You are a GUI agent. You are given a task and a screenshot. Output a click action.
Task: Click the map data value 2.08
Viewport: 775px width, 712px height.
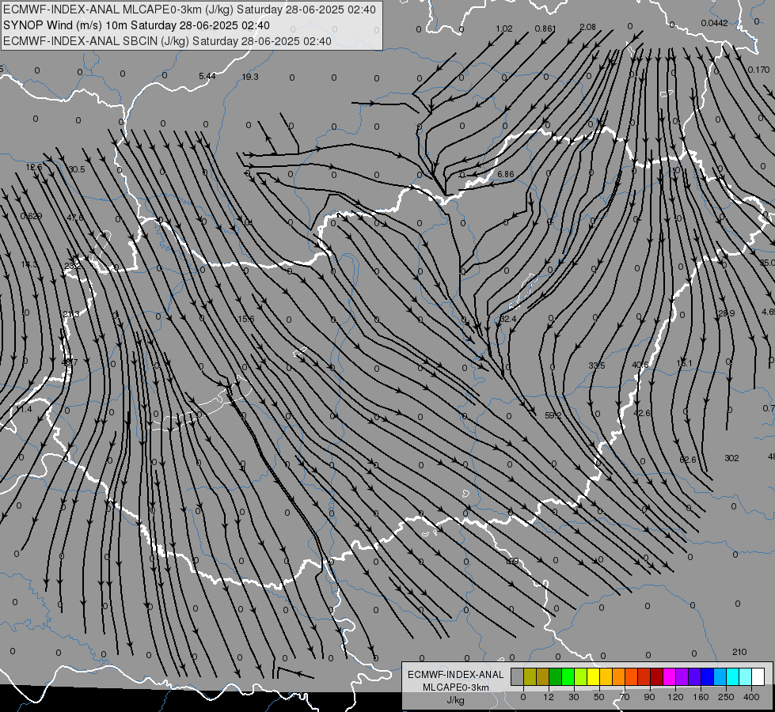(x=587, y=27)
